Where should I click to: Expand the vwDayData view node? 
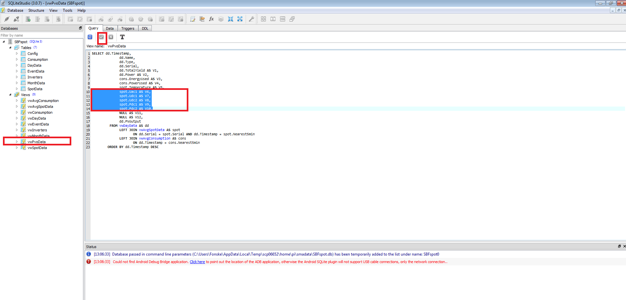coord(17,118)
